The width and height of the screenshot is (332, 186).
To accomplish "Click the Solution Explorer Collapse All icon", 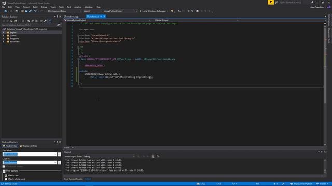I will [x=33, y=21].
